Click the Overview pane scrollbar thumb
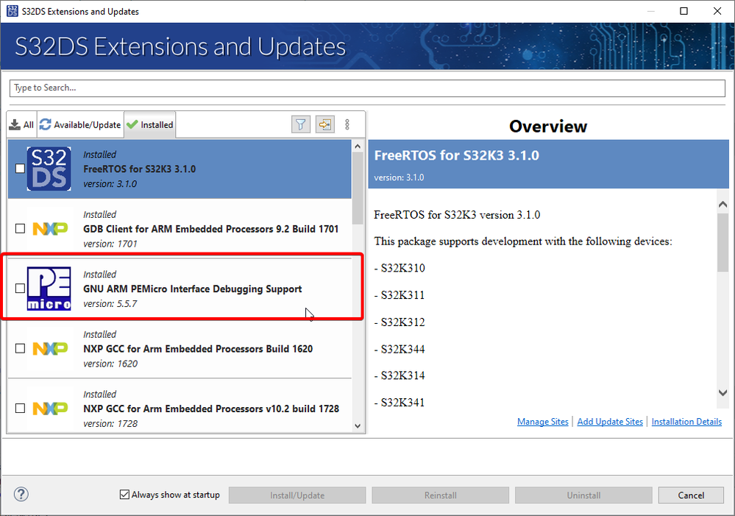The image size is (735, 516). [x=722, y=242]
